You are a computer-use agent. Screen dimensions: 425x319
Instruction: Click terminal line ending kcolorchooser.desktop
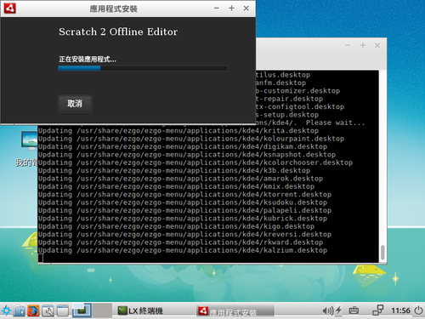195,162
